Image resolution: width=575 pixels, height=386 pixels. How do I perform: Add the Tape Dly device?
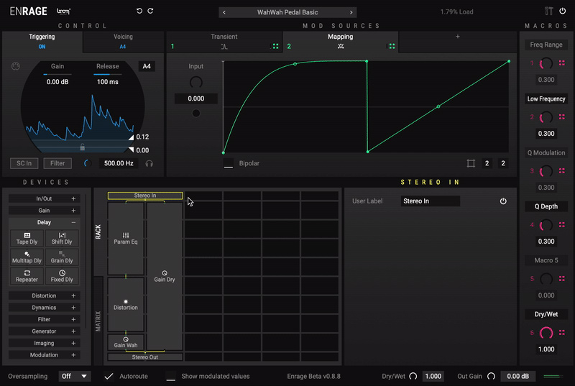click(x=26, y=238)
